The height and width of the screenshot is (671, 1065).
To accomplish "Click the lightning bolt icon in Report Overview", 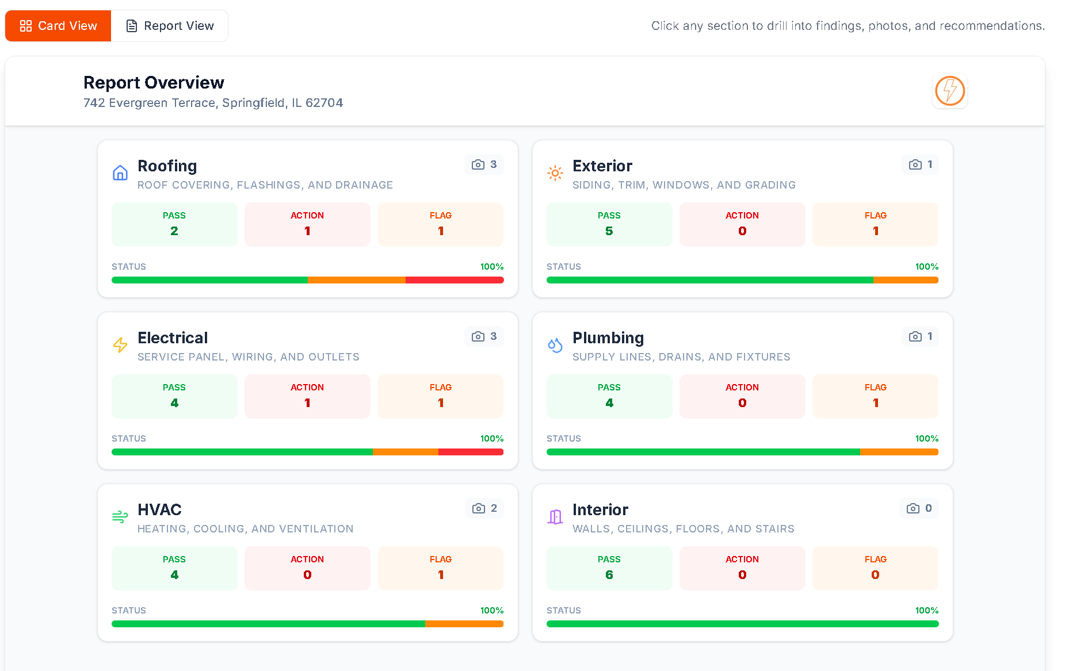I will coord(949,91).
